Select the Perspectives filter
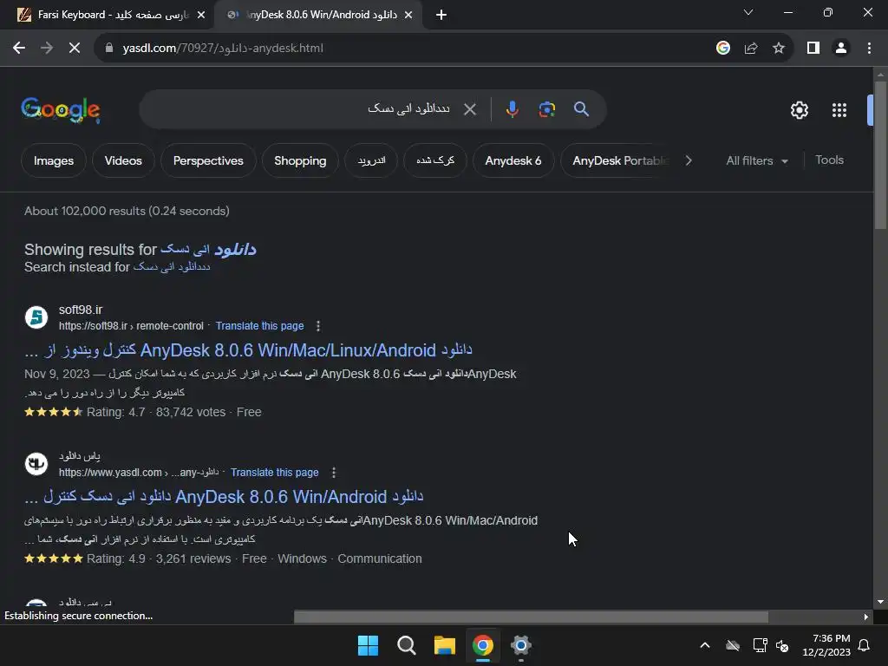 coord(208,160)
